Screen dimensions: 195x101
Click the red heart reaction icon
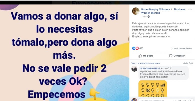tap(137, 48)
